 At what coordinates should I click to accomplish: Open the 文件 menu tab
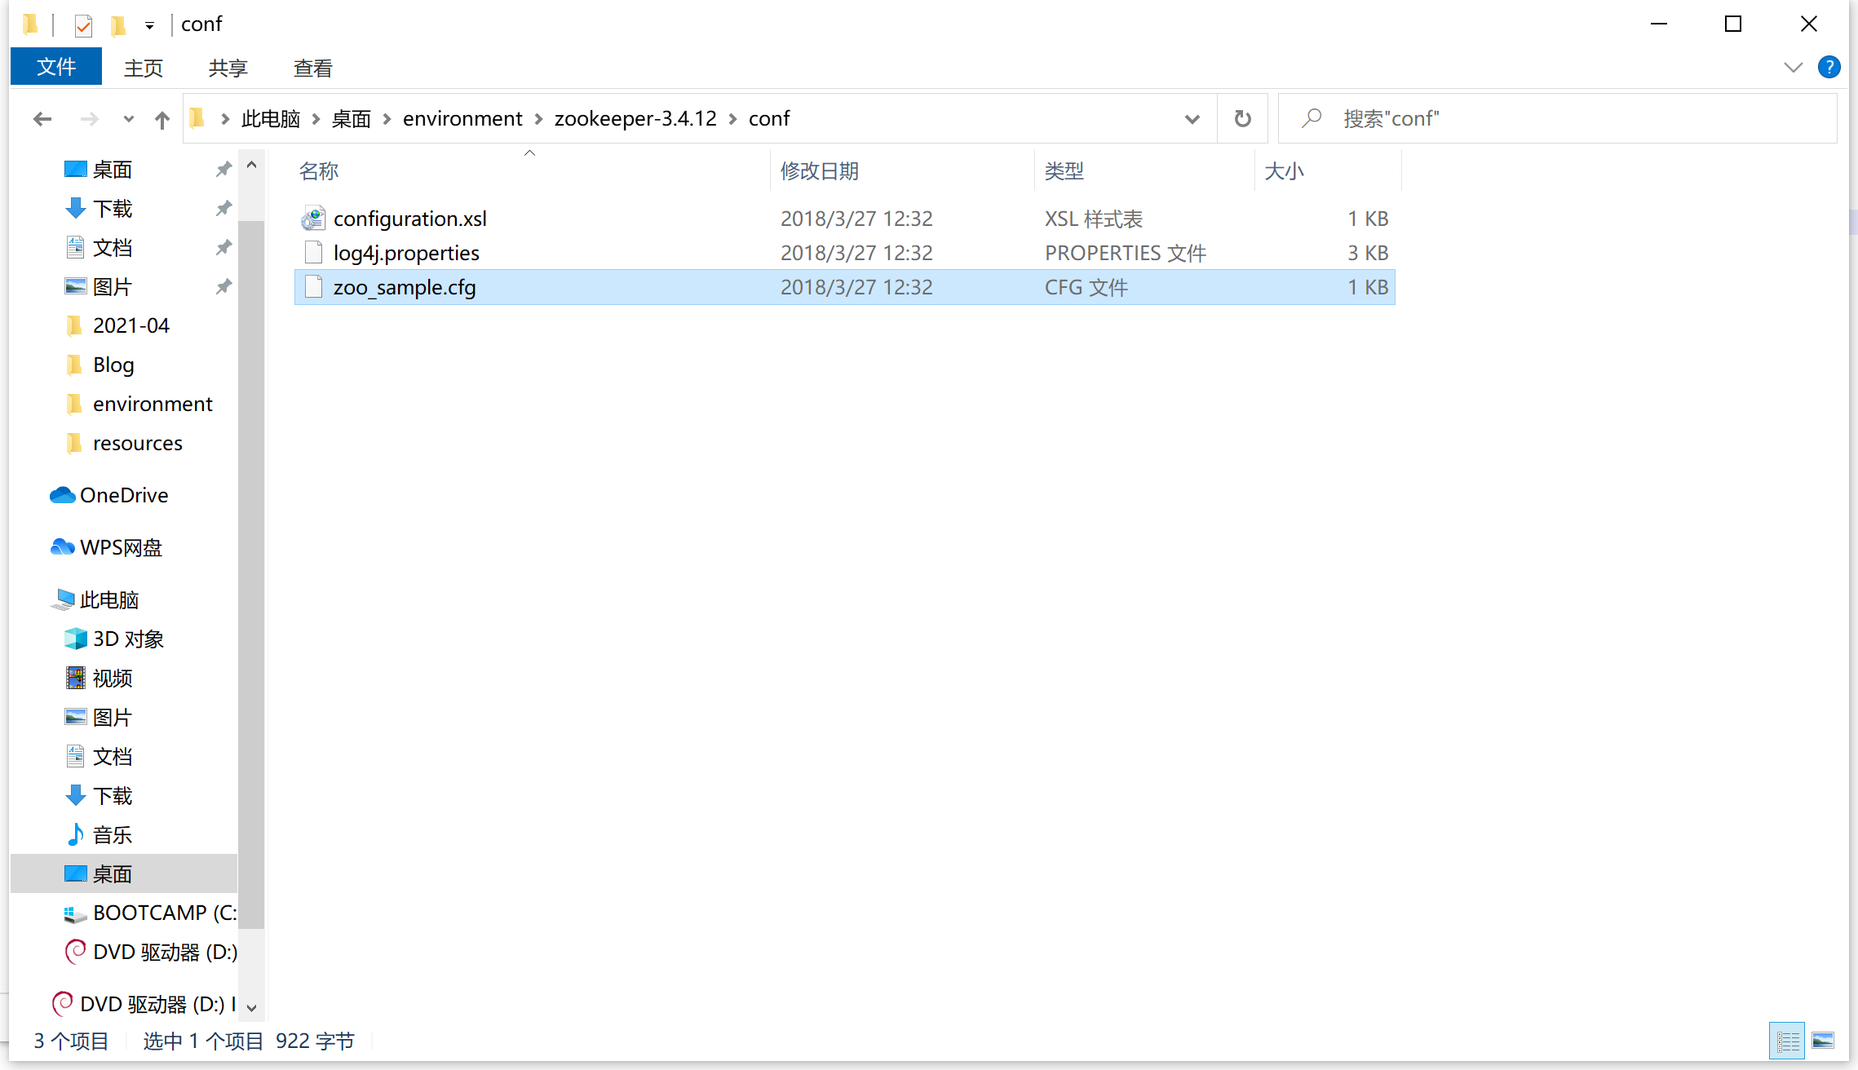[x=56, y=67]
